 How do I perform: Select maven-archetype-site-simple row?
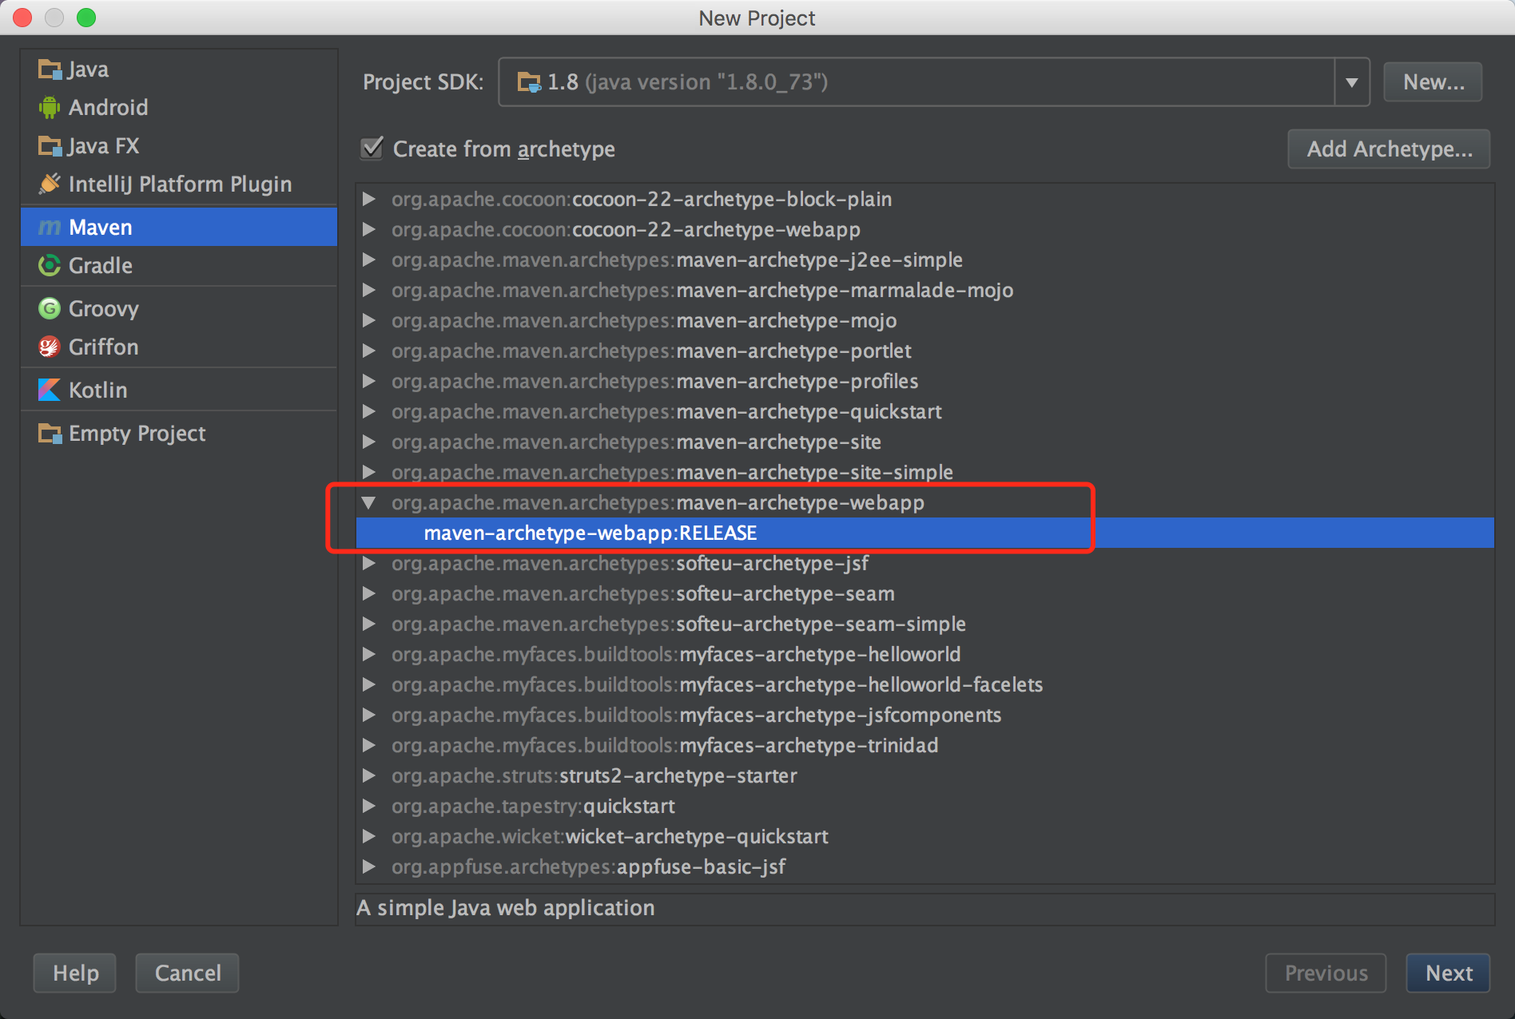[925, 472]
